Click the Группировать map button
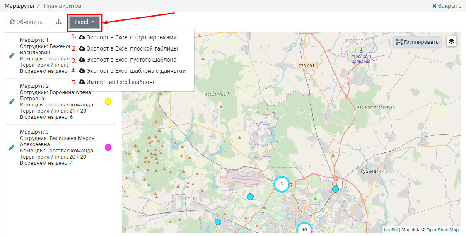The height and width of the screenshot is (236, 466). tap(417, 42)
